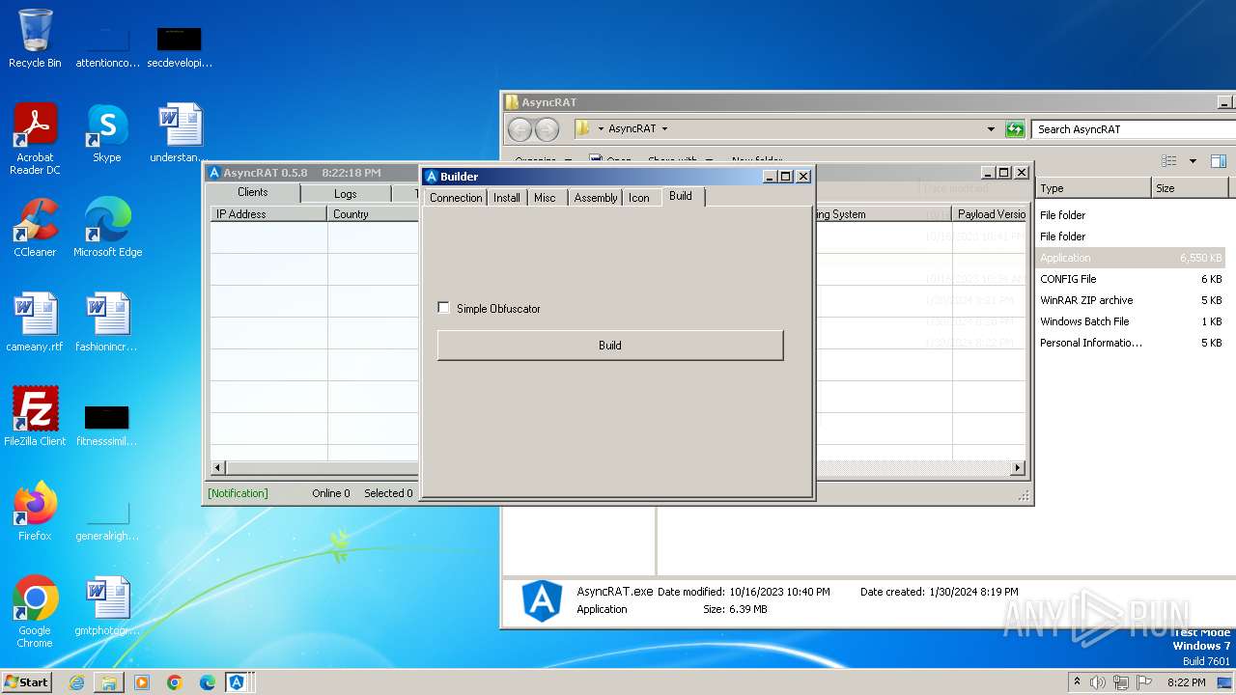Image resolution: width=1236 pixels, height=695 pixels.
Task: Open the address bar history dropdown
Action: (x=991, y=128)
